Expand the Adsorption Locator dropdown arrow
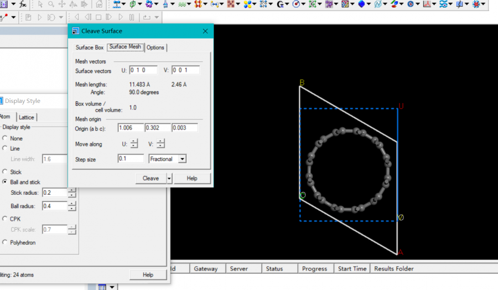The width and height of the screenshot is (498, 290). point(123,4)
